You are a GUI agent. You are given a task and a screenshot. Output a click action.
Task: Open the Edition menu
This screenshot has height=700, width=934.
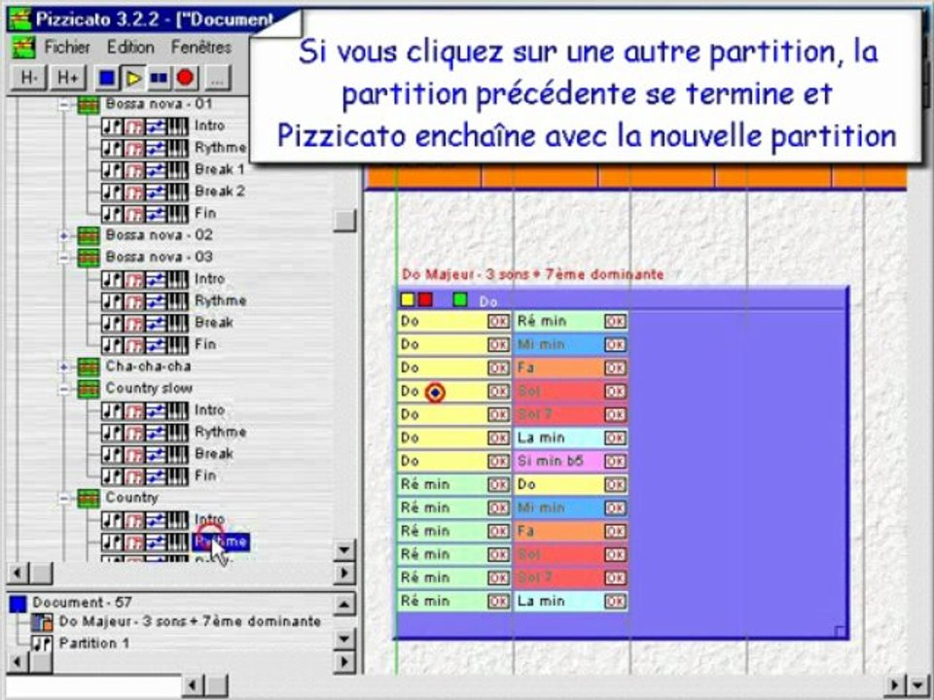tap(130, 47)
